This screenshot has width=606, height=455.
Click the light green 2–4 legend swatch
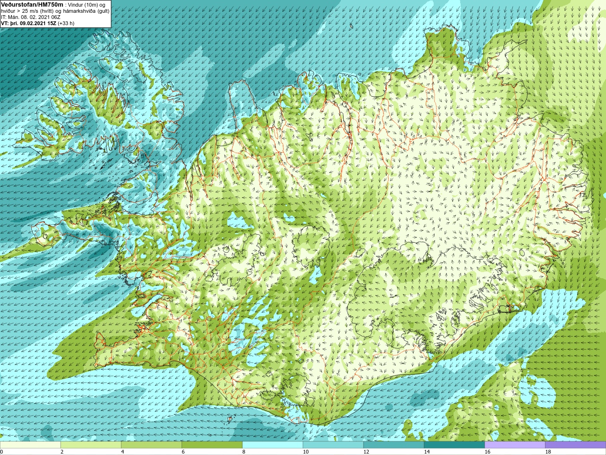click(91, 445)
